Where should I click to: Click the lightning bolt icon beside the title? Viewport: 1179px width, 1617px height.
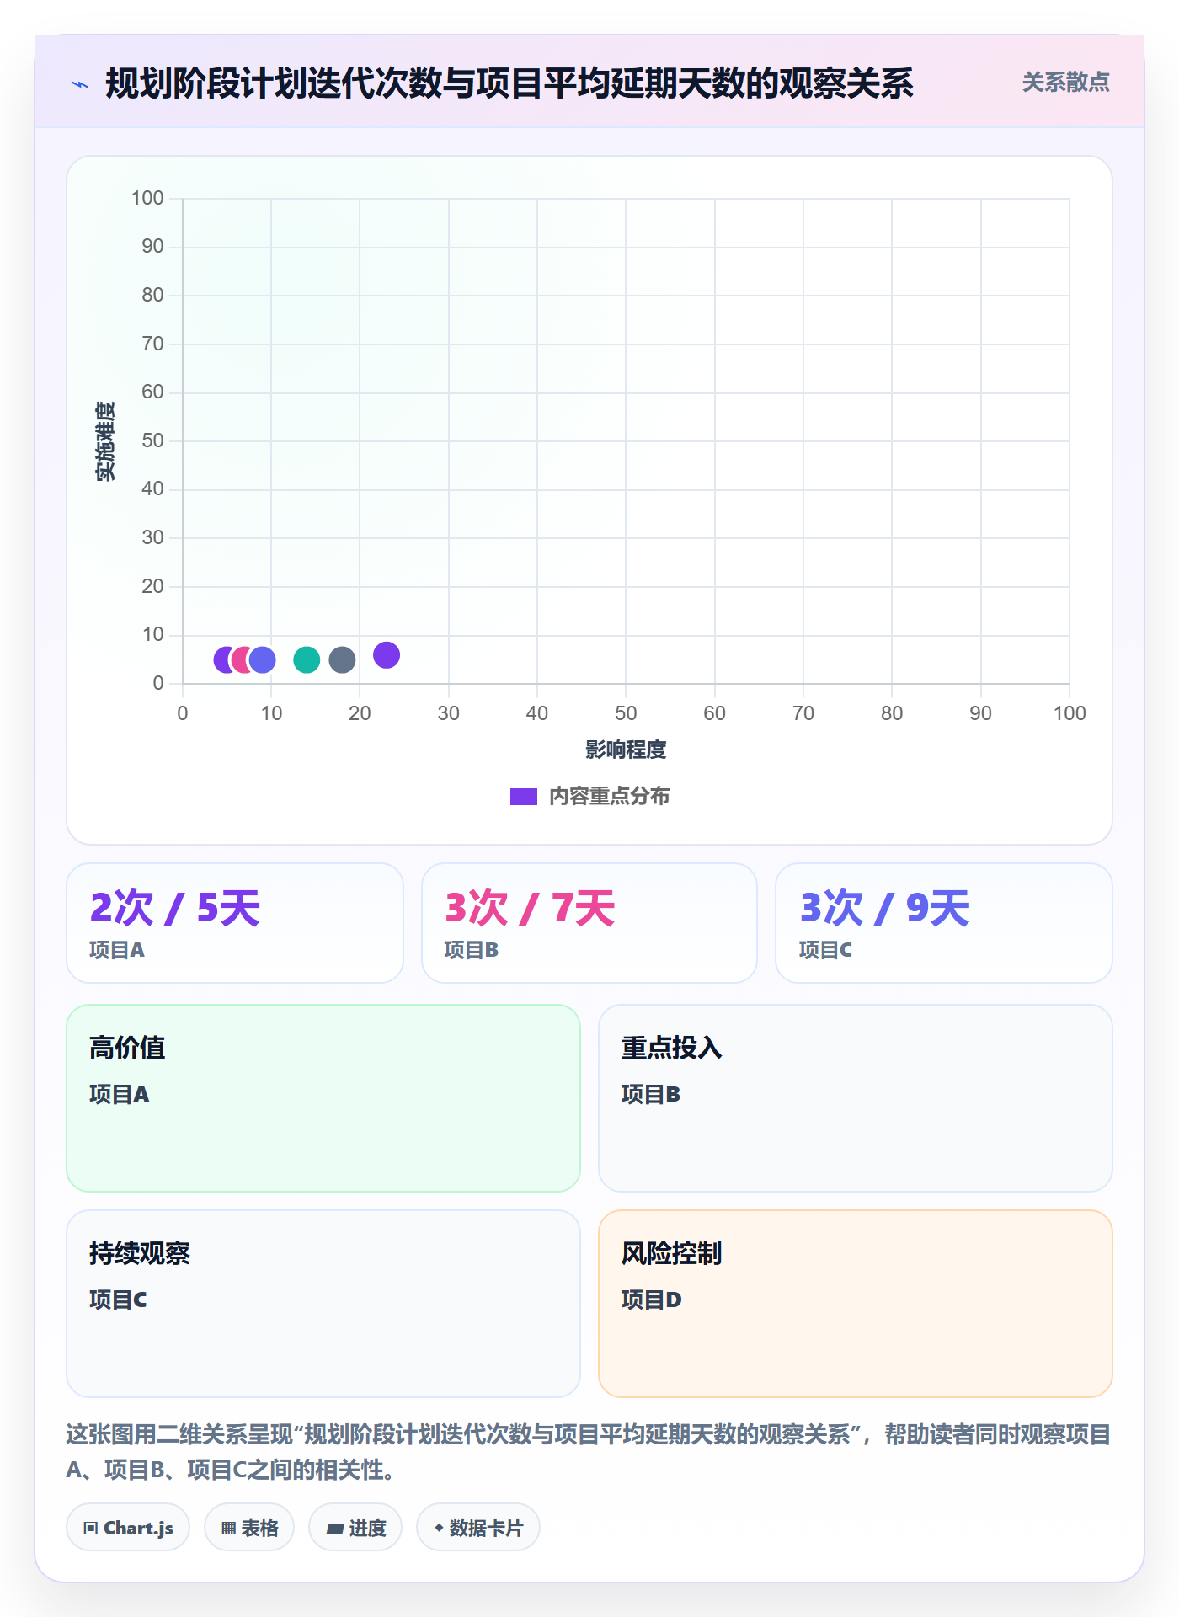click(x=80, y=84)
